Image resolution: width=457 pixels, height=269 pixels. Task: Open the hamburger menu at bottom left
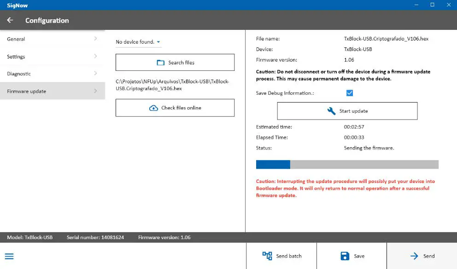[x=9, y=256]
